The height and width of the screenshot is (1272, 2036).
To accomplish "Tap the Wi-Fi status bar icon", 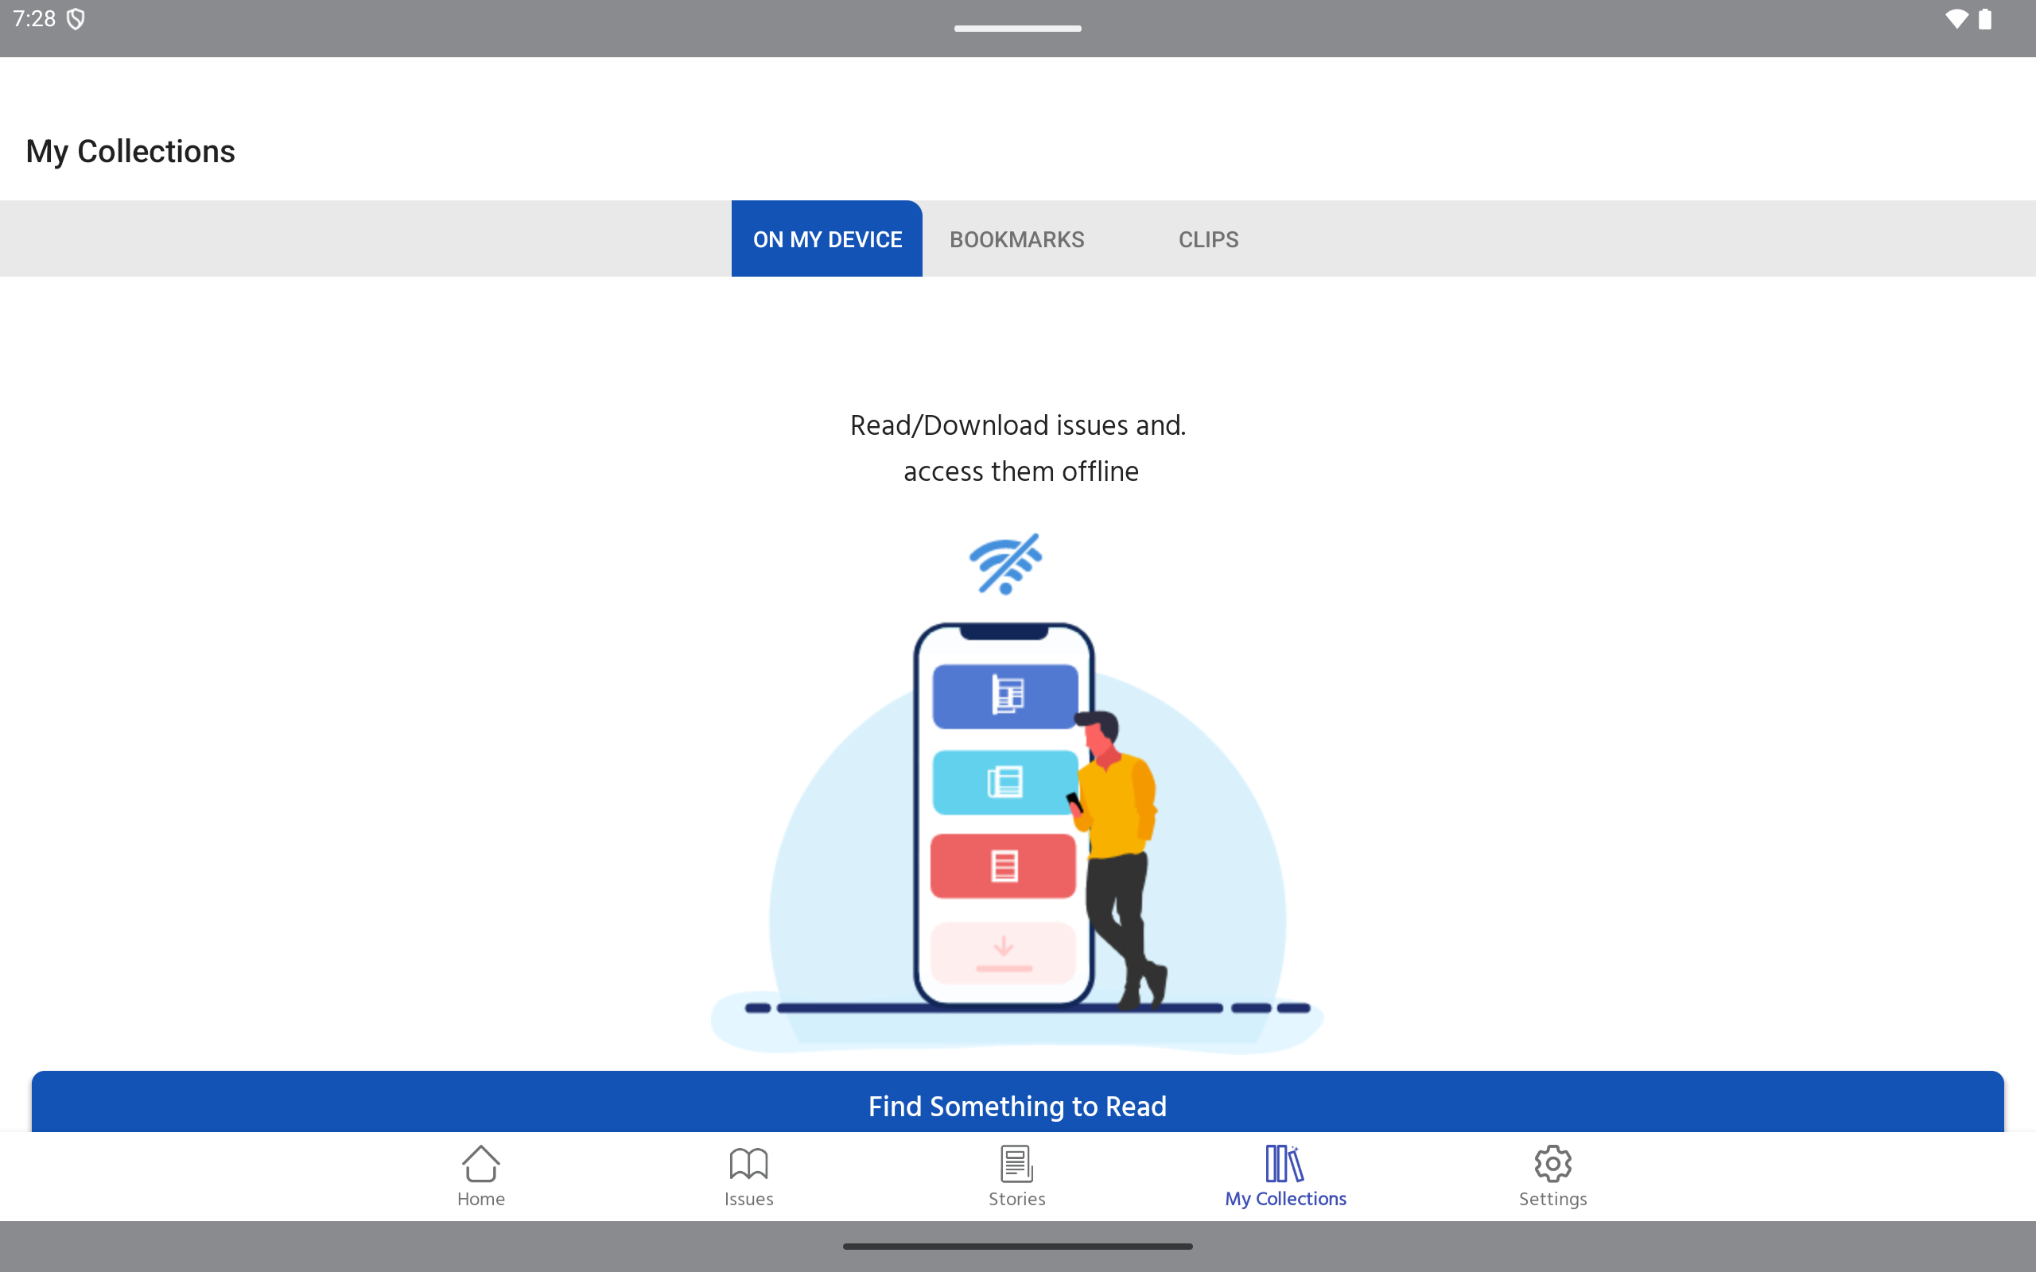I will pyautogui.click(x=1956, y=19).
